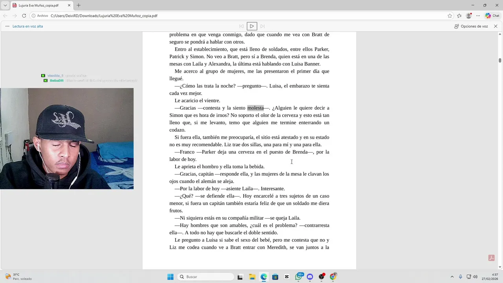This screenshot has width=503, height=283.
Task: Switch to Microsoft Edge in the taskbar
Action: pos(264,277)
